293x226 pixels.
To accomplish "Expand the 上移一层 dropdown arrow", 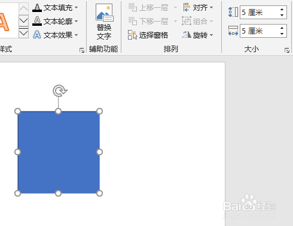I will (175, 8).
